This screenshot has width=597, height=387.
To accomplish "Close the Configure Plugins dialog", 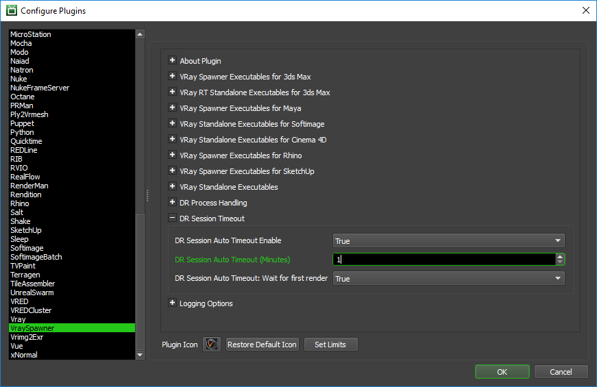I will click(585, 10).
